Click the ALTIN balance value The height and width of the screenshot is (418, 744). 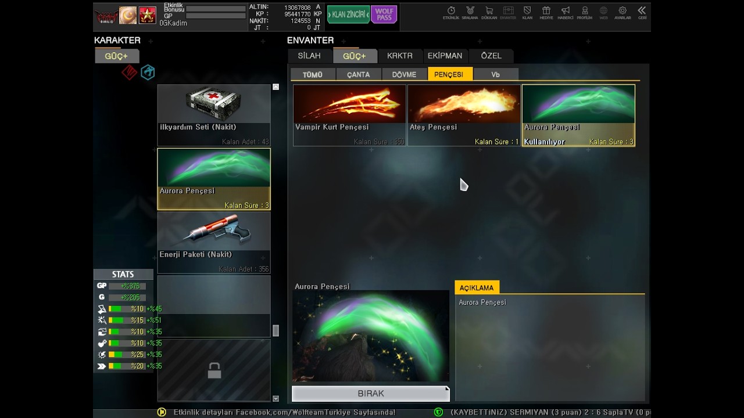point(297,7)
